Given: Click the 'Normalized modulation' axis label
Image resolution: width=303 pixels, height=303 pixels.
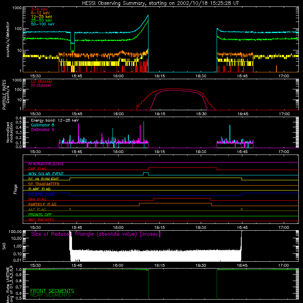Looking at the screenshot, I should point(10,132).
